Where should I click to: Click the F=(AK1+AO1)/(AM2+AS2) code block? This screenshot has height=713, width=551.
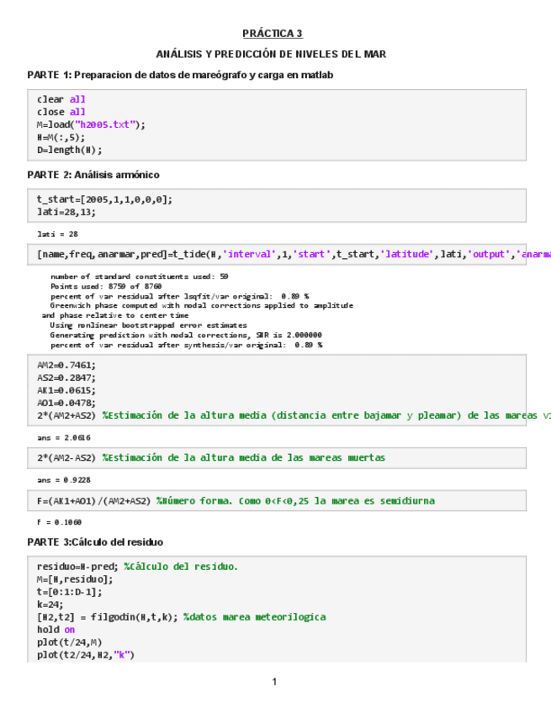(236, 501)
